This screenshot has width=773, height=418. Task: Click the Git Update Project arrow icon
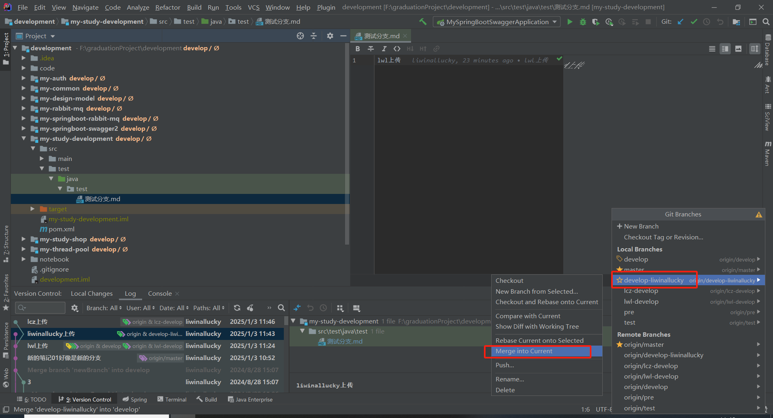(x=680, y=22)
